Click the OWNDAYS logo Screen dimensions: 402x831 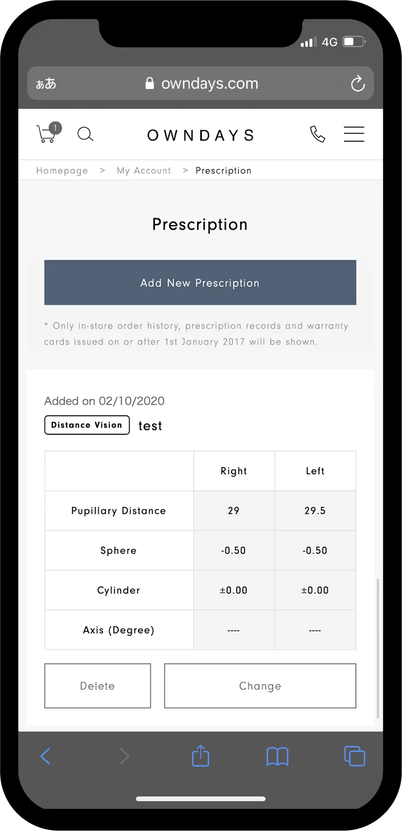pos(201,136)
